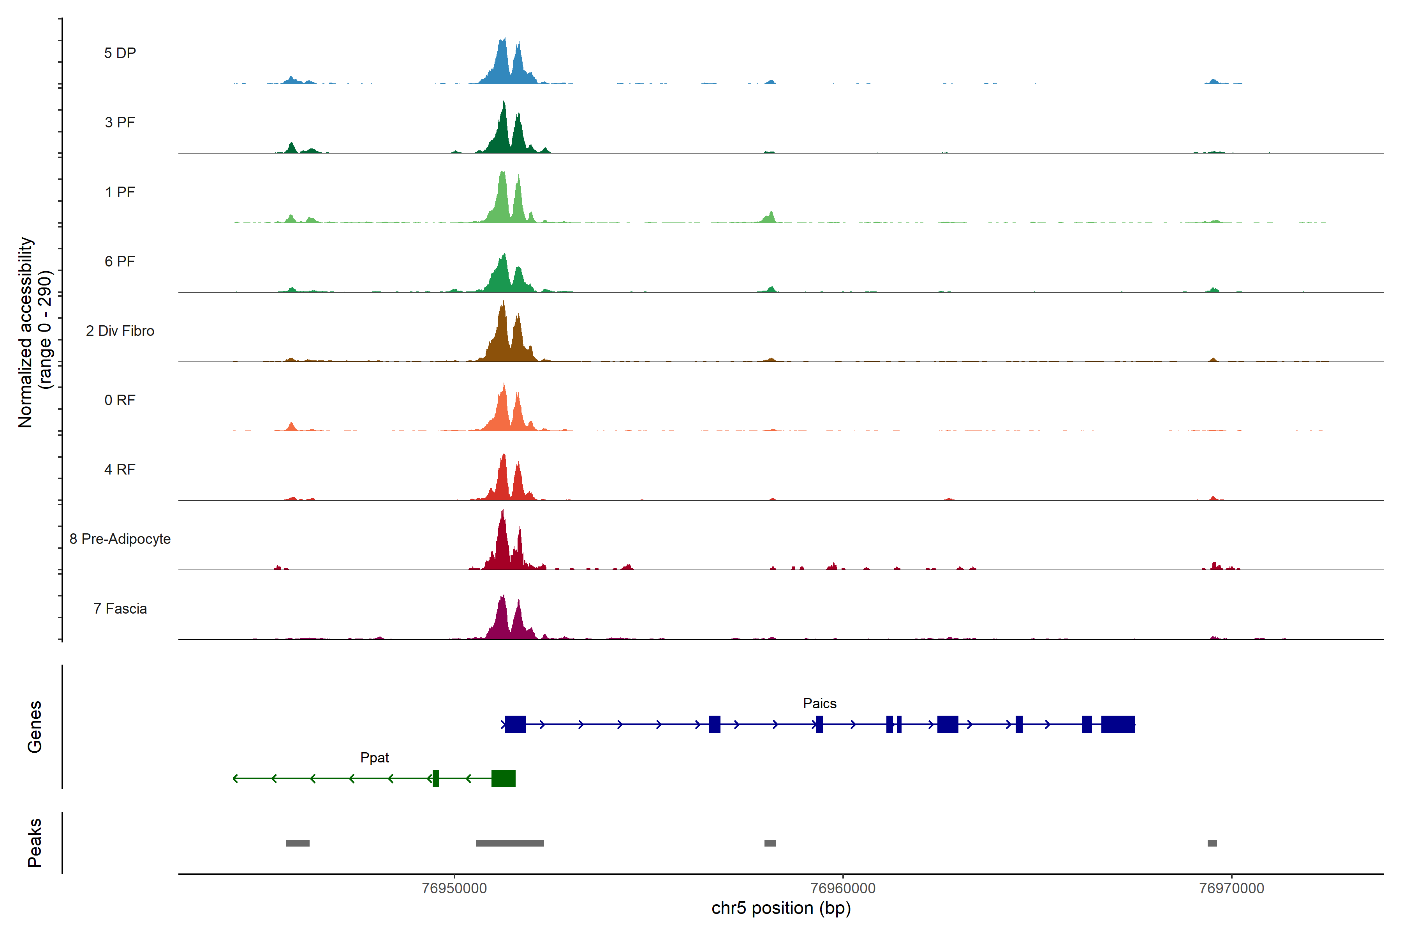The width and height of the screenshot is (1402, 935).
Task: Click the rightmost gray peak marker
Action: (x=1212, y=843)
